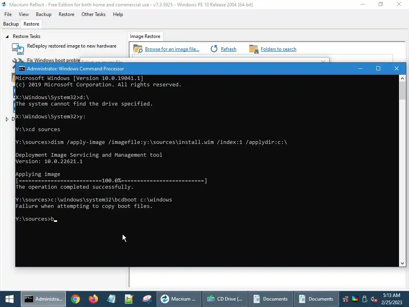Viewport: 409px width, 307px height.
Task: Select the Restore tab
Action: (31, 24)
